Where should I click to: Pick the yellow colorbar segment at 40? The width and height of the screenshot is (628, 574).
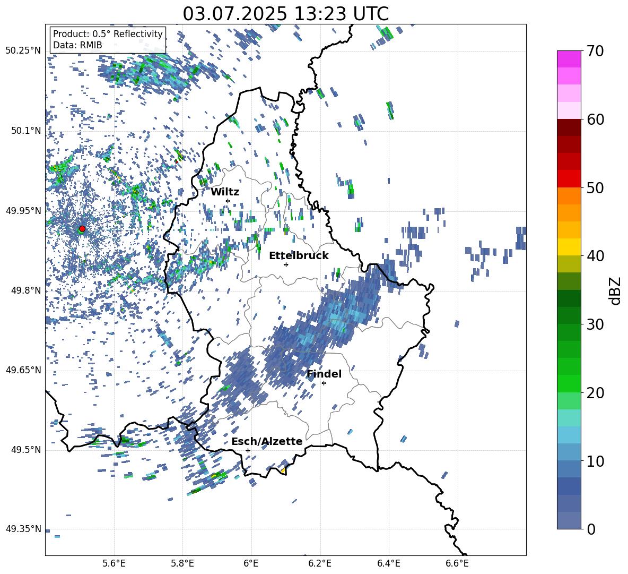[x=569, y=247]
